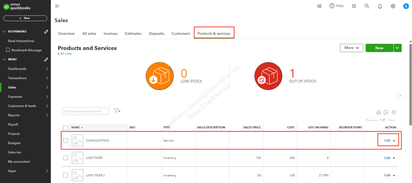Image resolution: width=412 pixels, height=183 pixels.
Task: Switch to the Overview tab
Action: coord(66,34)
